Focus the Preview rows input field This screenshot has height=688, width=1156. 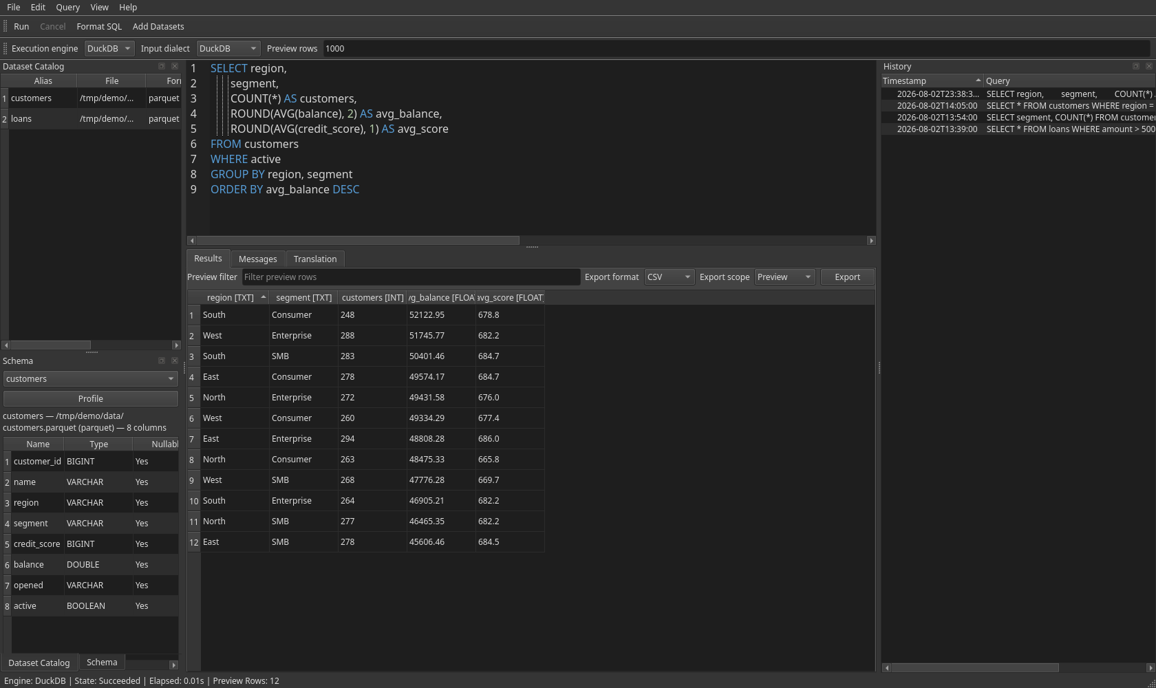tap(736, 48)
